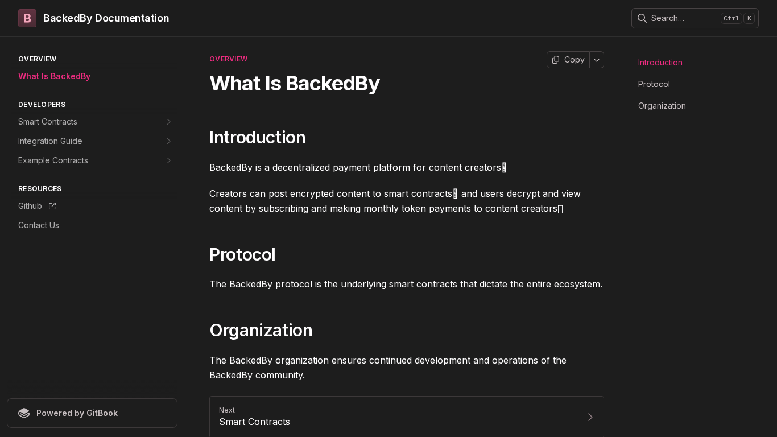The image size is (777, 437).
Task: Click the copy page icon
Action: (556, 60)
